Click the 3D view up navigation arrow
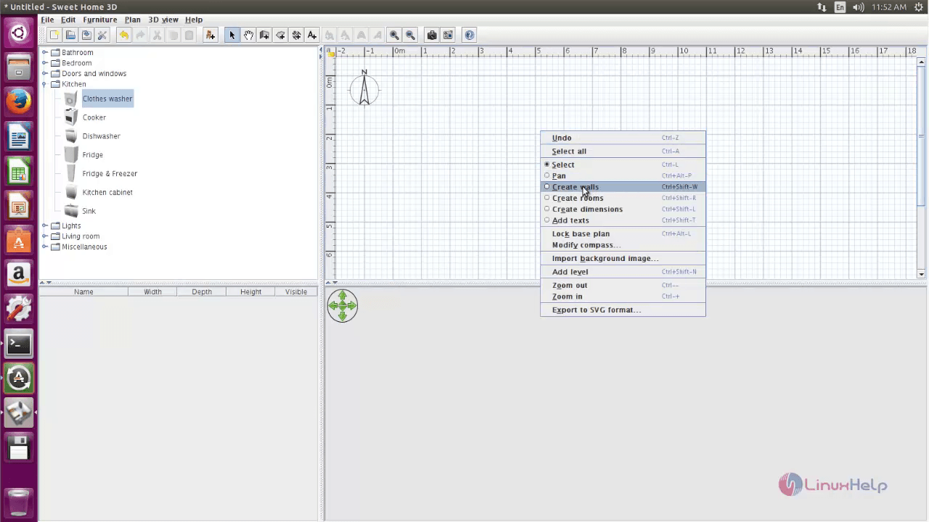The image size is (929, 522). pos(343,297)
